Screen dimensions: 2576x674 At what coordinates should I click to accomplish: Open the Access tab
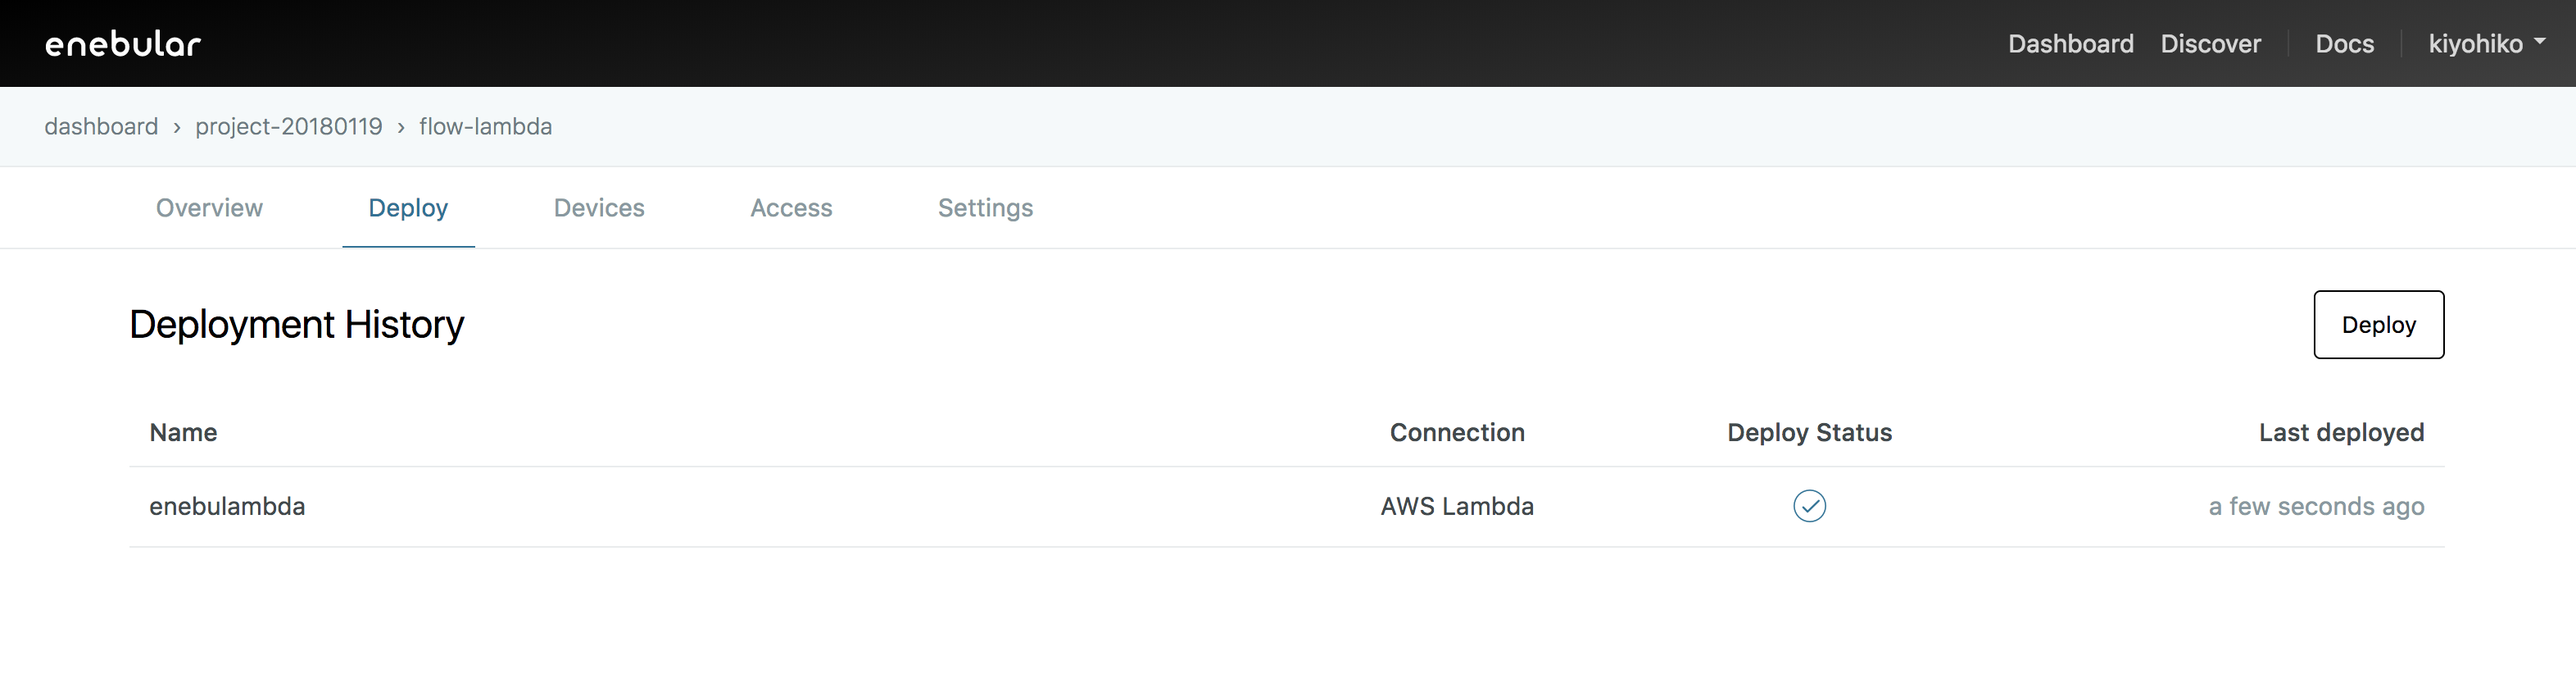[x=791, y=207]
